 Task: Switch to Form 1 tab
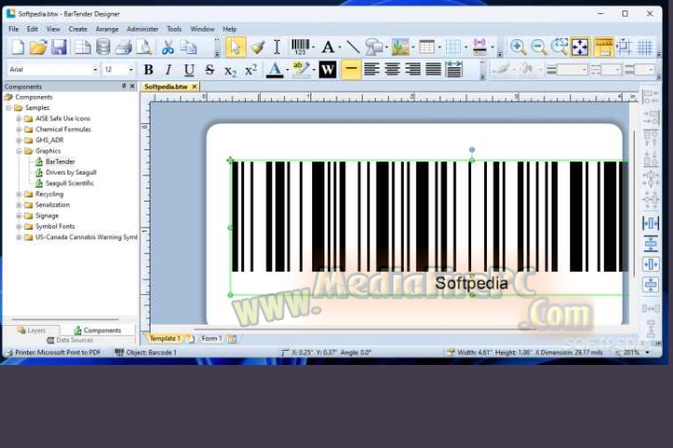point(211,338)
